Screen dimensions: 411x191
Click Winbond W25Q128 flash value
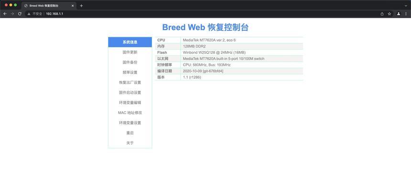coord(214,53)
